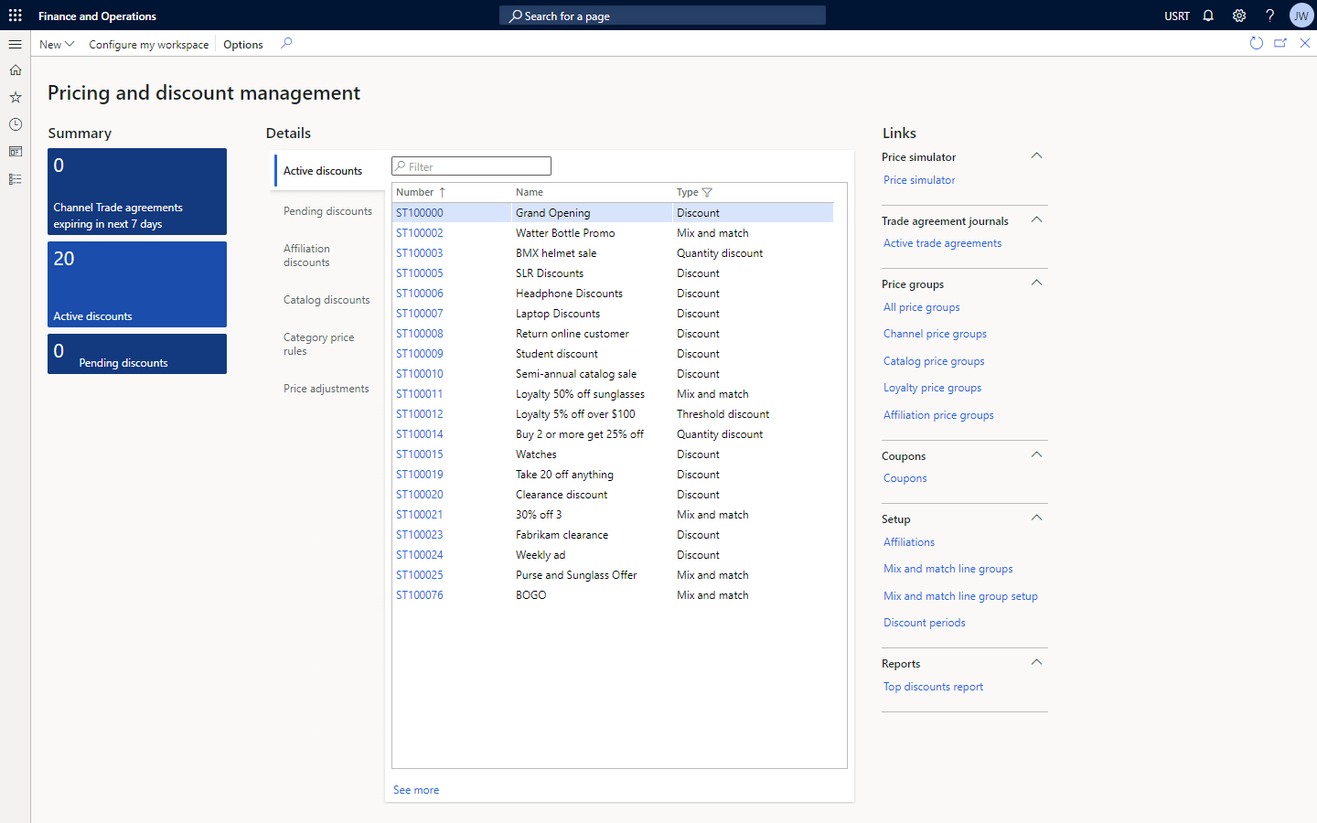Select the Price adjustments tab

tap(327, 389)
